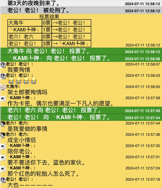Click timestamp 2024-07-11 12:57:35
Screen dimensions: 162x188
143,146
